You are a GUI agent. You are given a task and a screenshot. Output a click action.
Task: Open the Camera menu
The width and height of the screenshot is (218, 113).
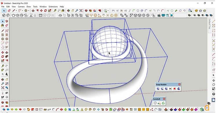coord(21,7)
